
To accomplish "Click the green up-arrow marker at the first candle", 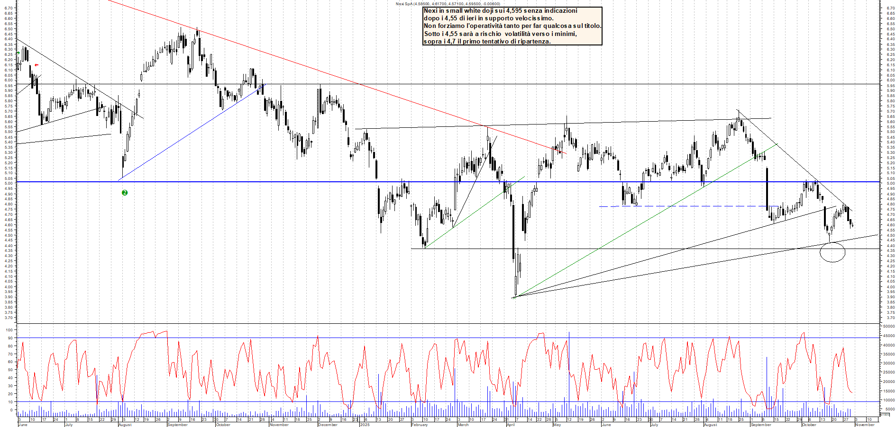I will coord(18,53).
